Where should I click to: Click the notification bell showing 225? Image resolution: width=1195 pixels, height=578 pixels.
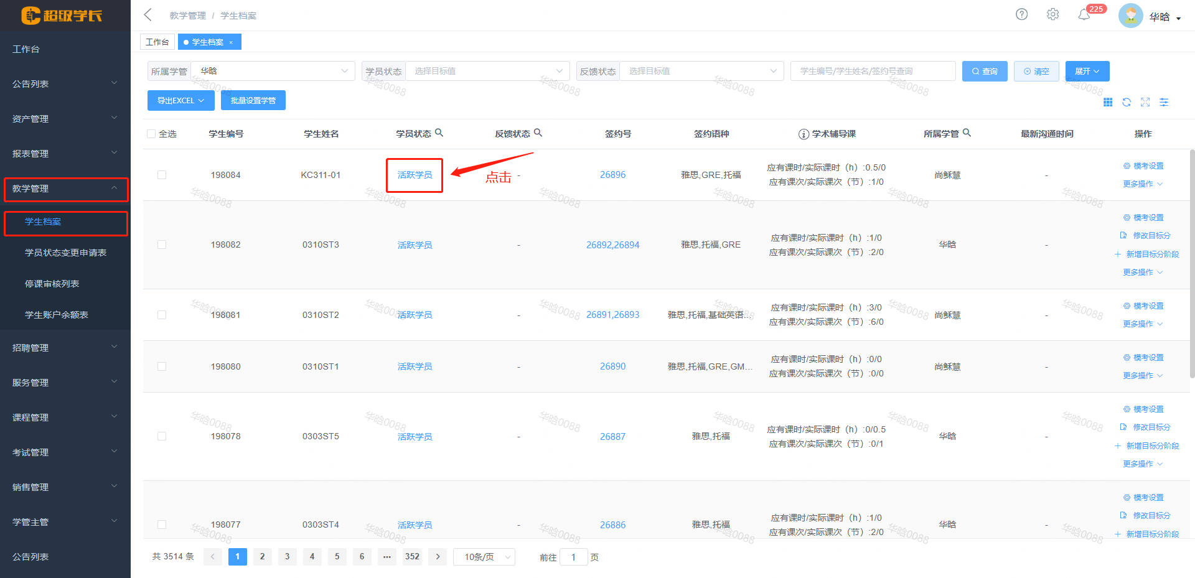(x=1084, y=14)
